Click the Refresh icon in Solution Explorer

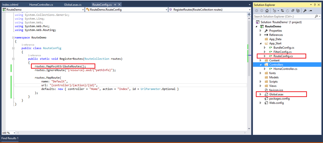click(287, 11)
